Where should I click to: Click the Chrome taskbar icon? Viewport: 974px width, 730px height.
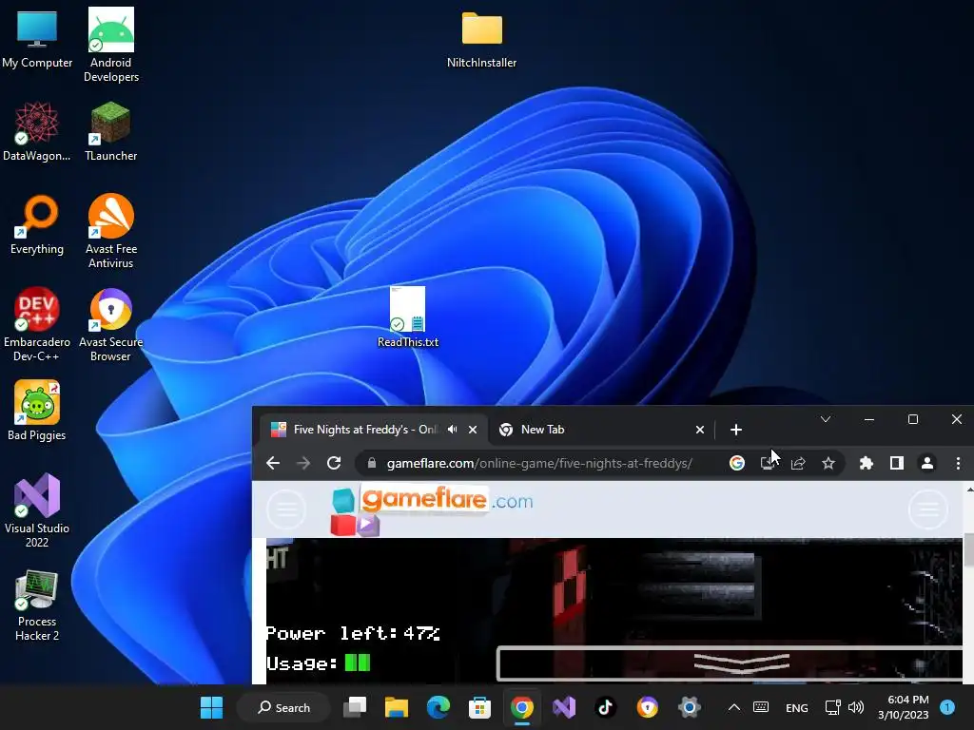(522, 707)
